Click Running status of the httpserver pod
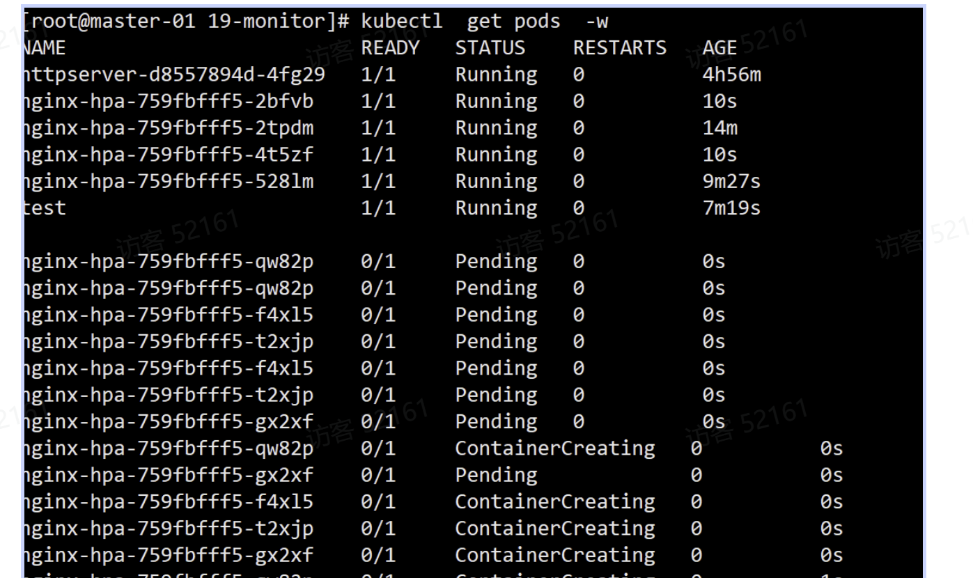The width and height of the screenshot is (973, 578). [x=496, y=75]
